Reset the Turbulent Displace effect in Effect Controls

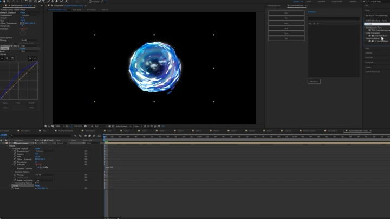tap(23, 12)
